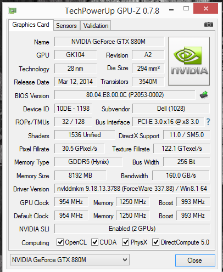Click the NVIDIA logo image
The image size is (223, 272).
189,61
